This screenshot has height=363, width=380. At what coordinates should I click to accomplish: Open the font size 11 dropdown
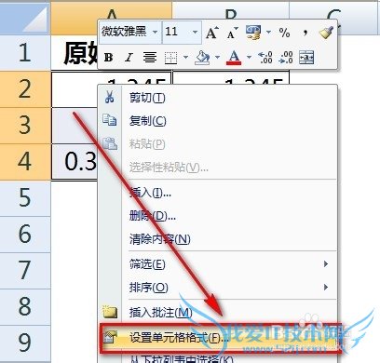tap(195, 33)
